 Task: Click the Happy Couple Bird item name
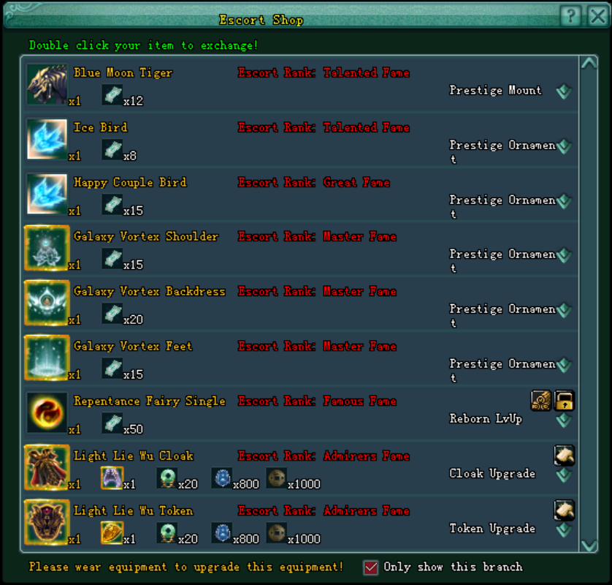point(131,183)
